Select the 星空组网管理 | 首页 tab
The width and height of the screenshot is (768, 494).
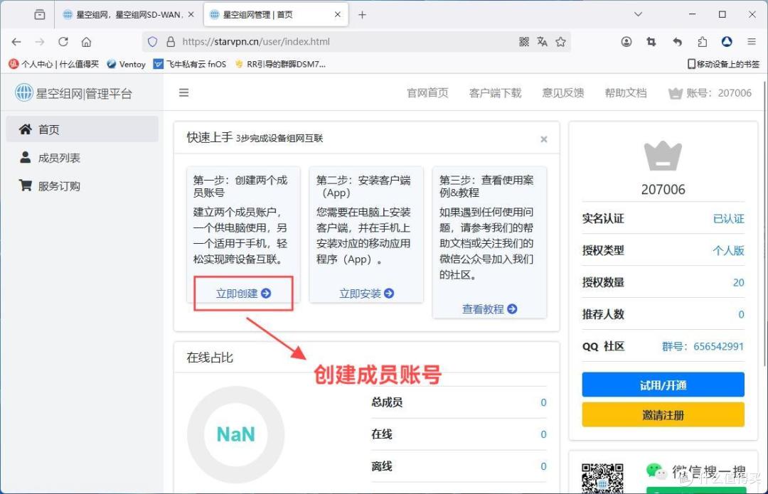tap(275, 15)
